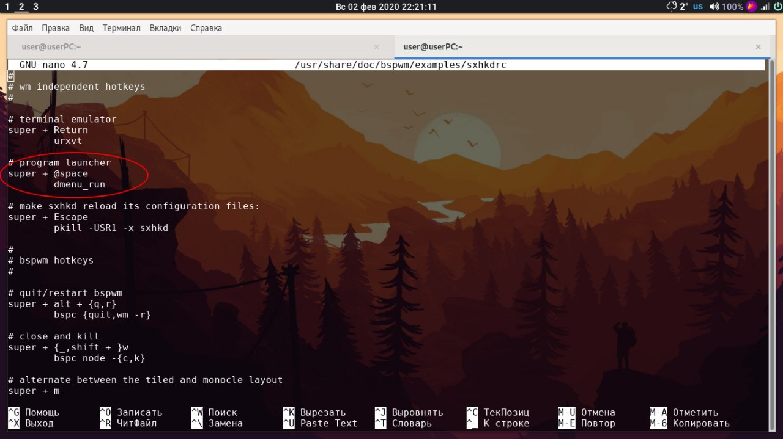This screenshot has width=783, height=439.
Task: Click the '# terminal emulator' comment line
Action: 62,119
